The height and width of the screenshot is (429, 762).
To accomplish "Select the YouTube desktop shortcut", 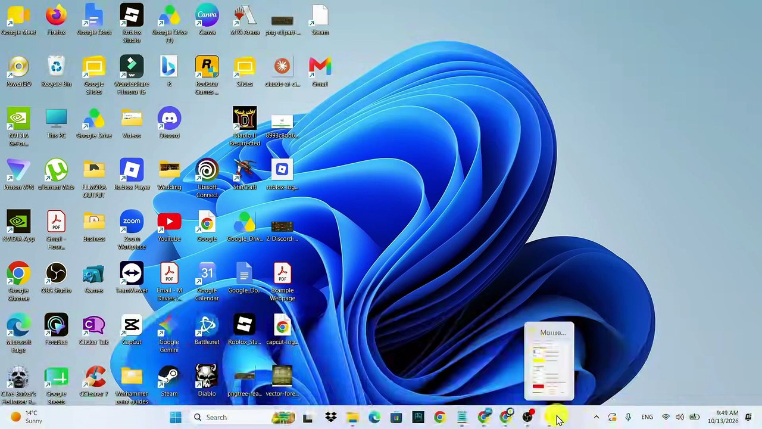I will click(169, 227).
